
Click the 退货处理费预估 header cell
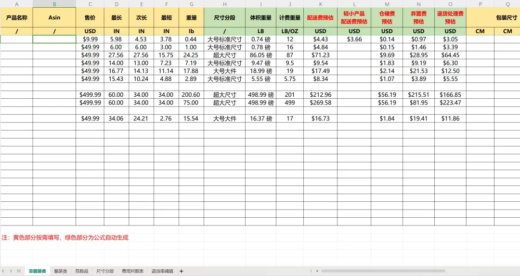450,18
